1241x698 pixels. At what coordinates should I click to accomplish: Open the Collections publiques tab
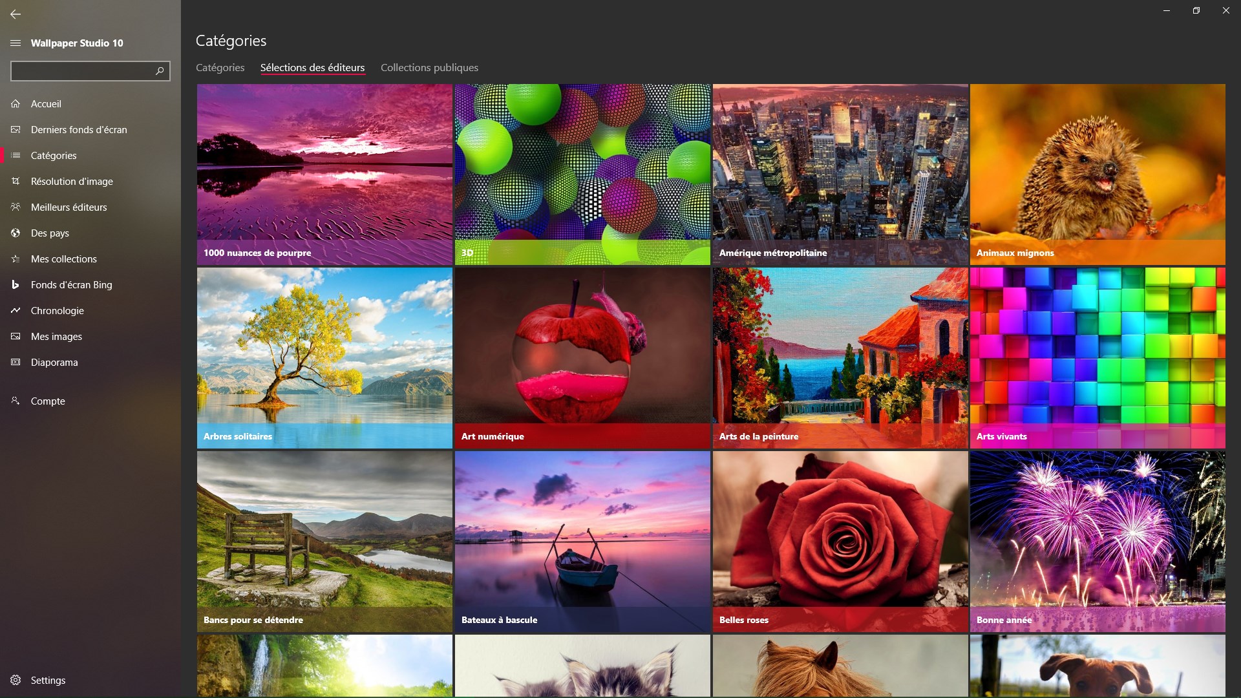429,67
